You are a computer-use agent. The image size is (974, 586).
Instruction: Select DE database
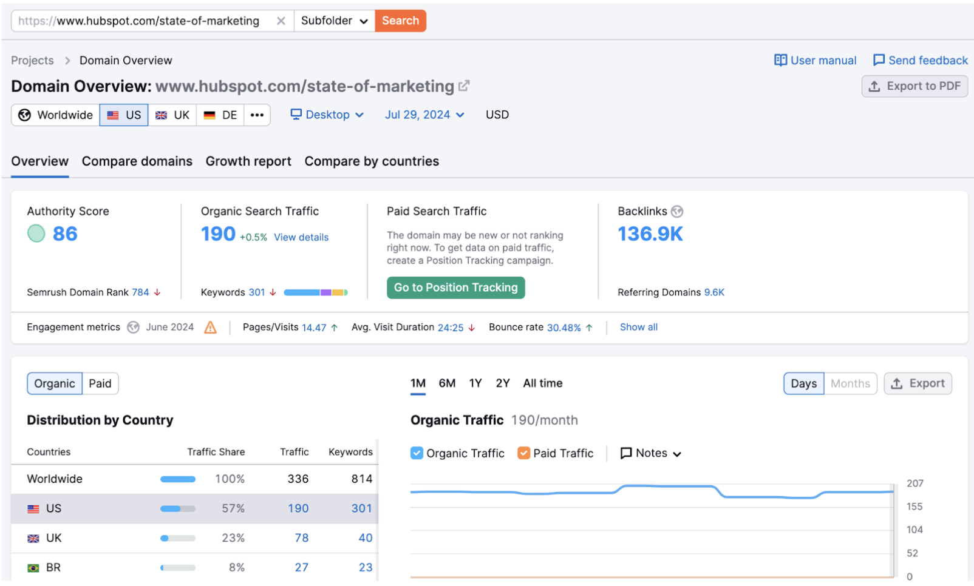click(x=220, y=115)
